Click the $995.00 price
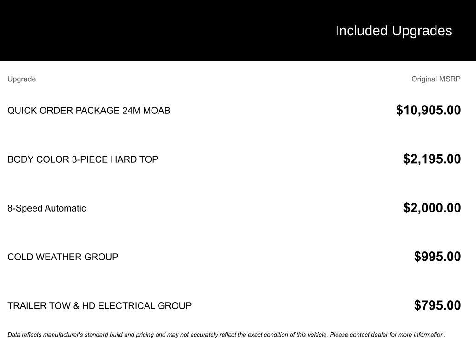Image resolution: width=476 pixels, height=357 pixels. 437,257
